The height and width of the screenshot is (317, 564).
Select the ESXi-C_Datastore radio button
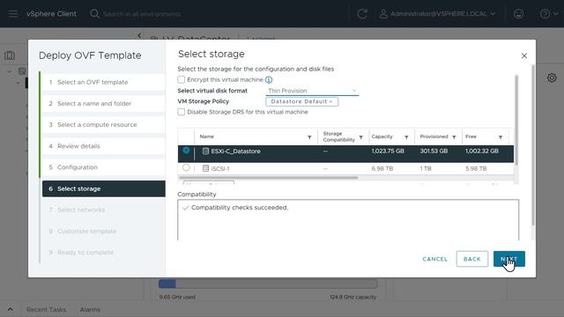[x=186, y=151]
